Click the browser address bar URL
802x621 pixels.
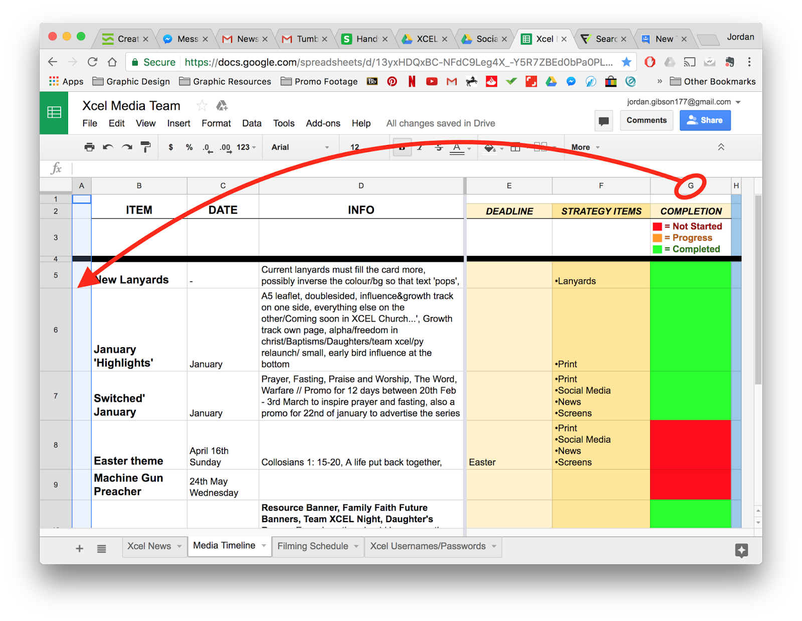tap(398, 62)
